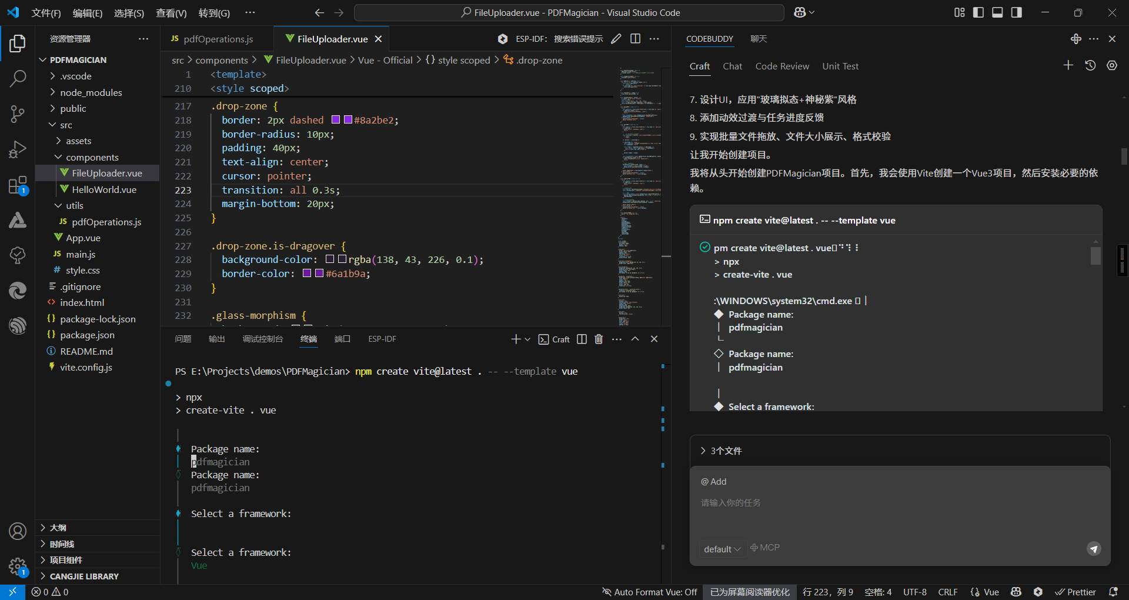Open the 查看 menu
The height and width of the screenshot is (600, 1129).
pyautogui.click(x=171, y=12)
